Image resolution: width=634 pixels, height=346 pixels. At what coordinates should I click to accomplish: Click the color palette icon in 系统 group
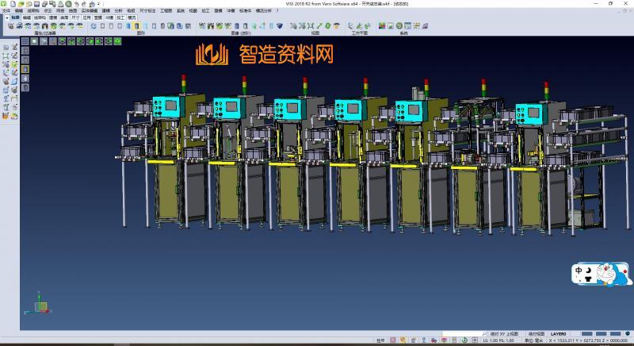[382, 26]
